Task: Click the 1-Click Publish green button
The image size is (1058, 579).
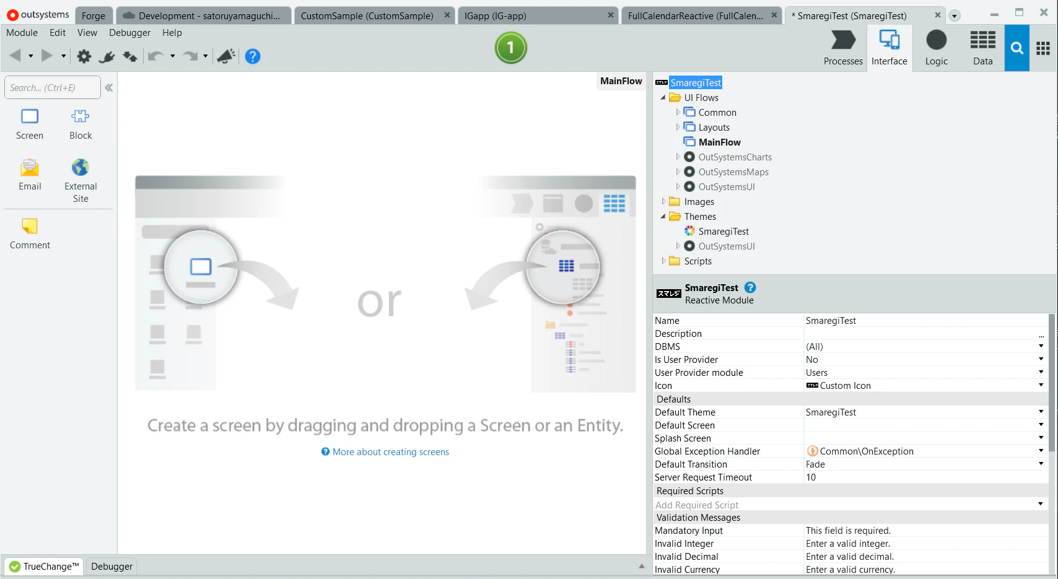Action: (510, 48)
